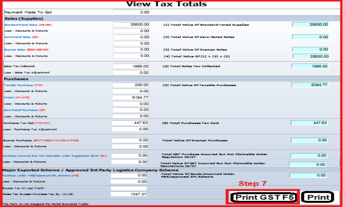The width and height of the screenshot is (343, 208).
Task: Select the Standard-Rated Sales amount field on the left
Action: pyautogui.click(x=131, y=25)
